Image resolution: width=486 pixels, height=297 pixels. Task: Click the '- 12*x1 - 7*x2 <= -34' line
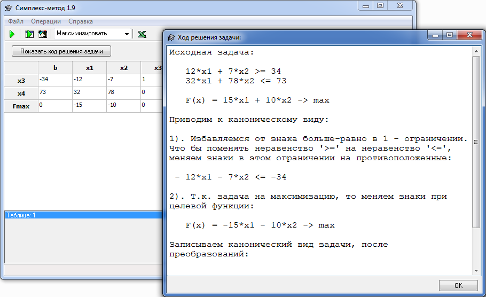click(231, 177)
